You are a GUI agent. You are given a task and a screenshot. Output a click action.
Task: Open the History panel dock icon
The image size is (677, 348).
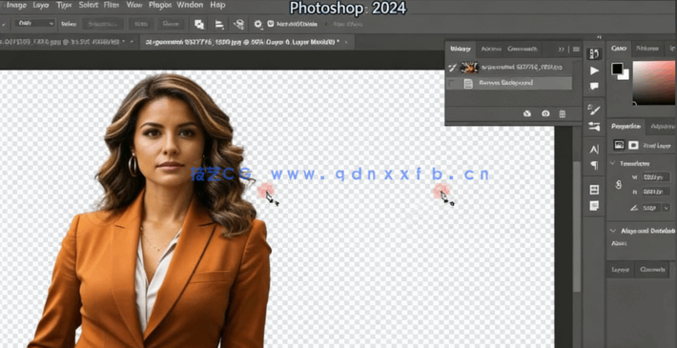pos(594,54)
